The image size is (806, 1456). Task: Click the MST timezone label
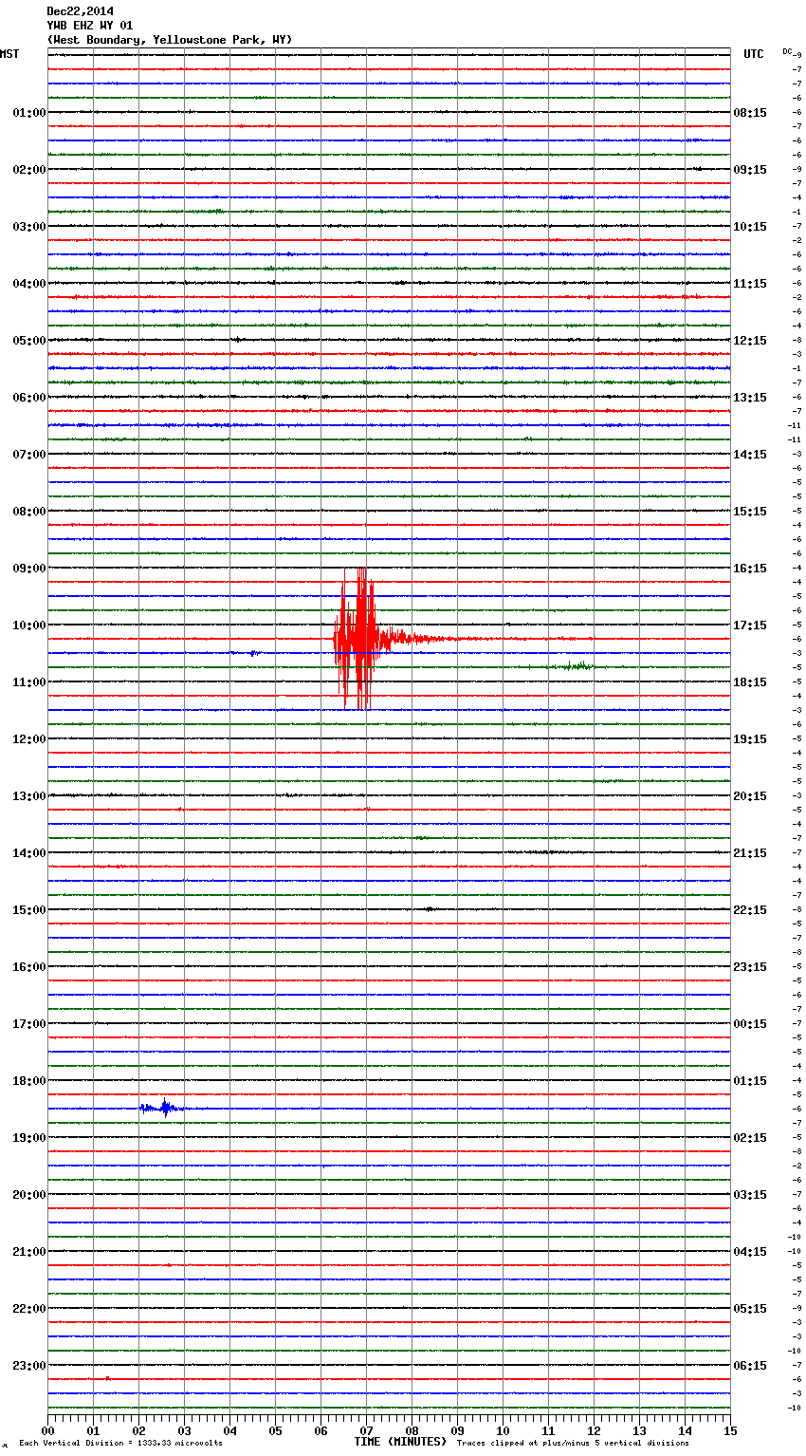pos(9,54)
